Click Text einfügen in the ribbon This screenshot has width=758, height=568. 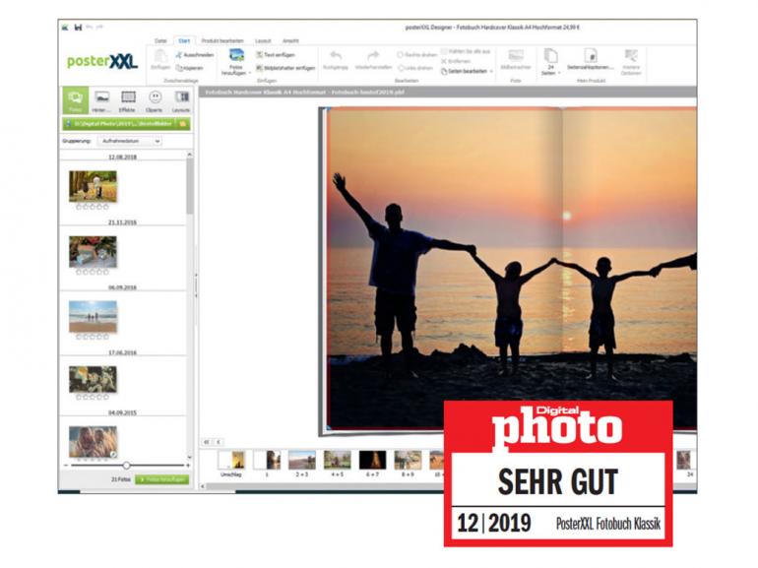tap(275, 54)
